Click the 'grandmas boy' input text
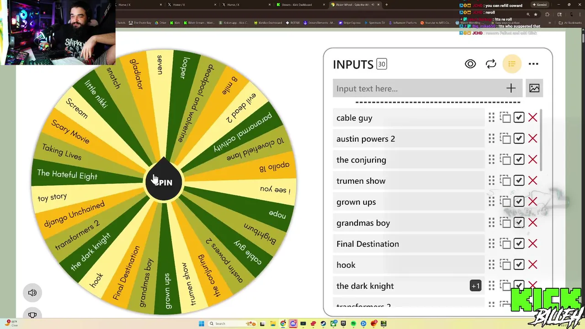This screenshot has width=585, height=329. (x=363, y=223)
